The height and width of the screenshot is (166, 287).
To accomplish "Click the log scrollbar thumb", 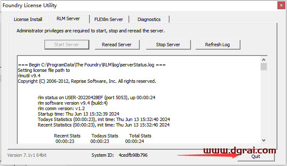I will (x=264, y=66).
